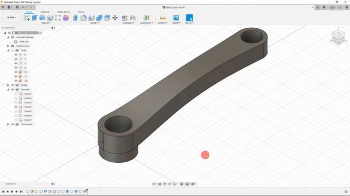Hide Sketch4 using its eye icon
Screen dimensions: 350x196
coord(16,107)
